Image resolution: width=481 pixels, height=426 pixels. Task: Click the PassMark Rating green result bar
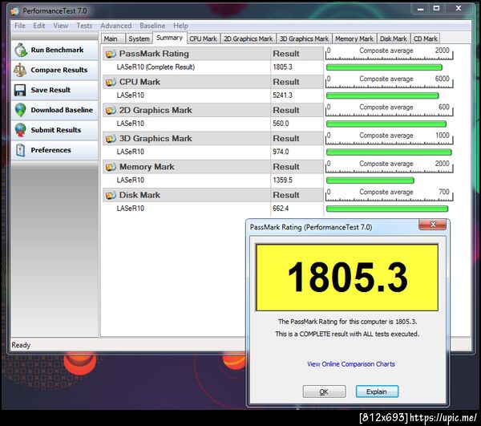point(384,67)
